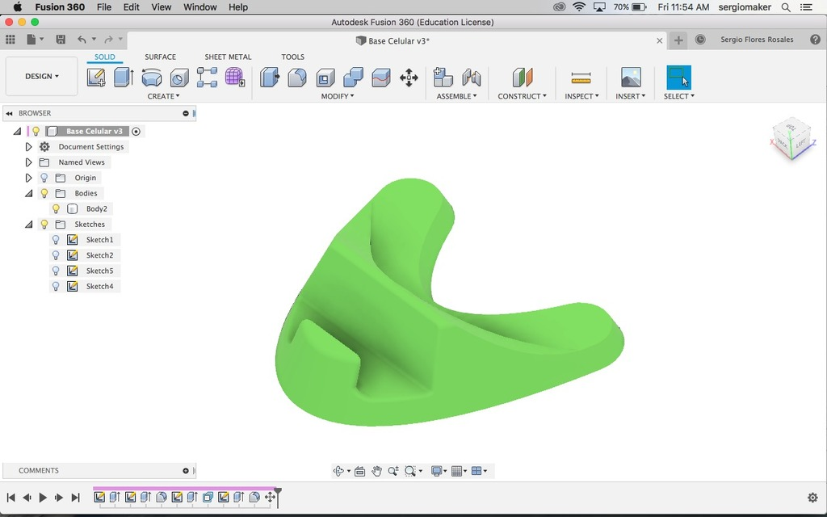Launch the Create Form tool
This screenshot has height=517, width=827.
pos(233,76)
